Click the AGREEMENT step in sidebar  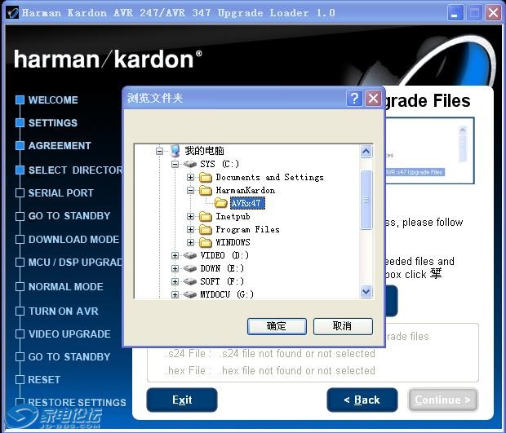(x=60, y=146)
